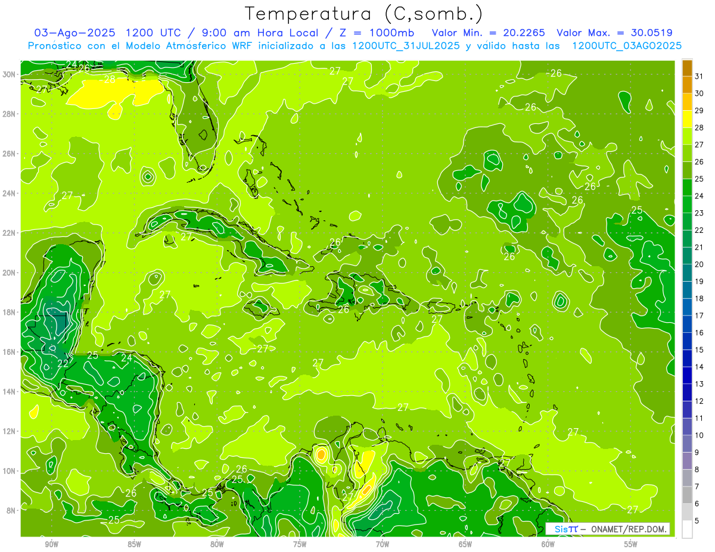Viewport: 715px width, 552px height.
Task: Click the 85W longitude axis label
Action: click(x=134, y=545)
